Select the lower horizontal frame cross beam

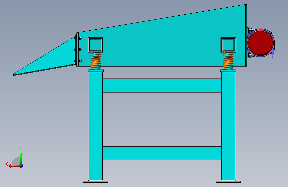click(x=162, y=153)
